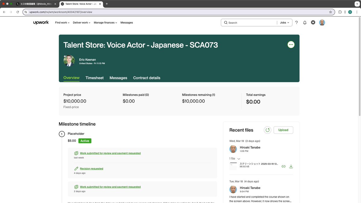The image size is (361, 203).
Task: Click the Total earnings $0.00 value
Action: coord(253,102)
